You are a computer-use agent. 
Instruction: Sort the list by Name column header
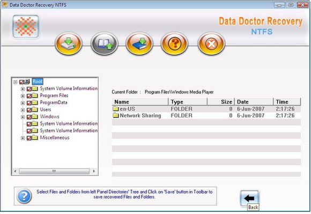click(x=140, y=102)
